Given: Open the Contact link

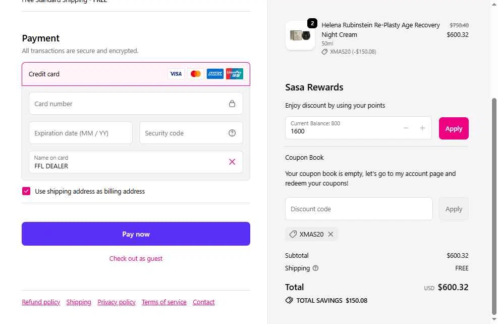Looking at the screenshot, I should [203, 302].
